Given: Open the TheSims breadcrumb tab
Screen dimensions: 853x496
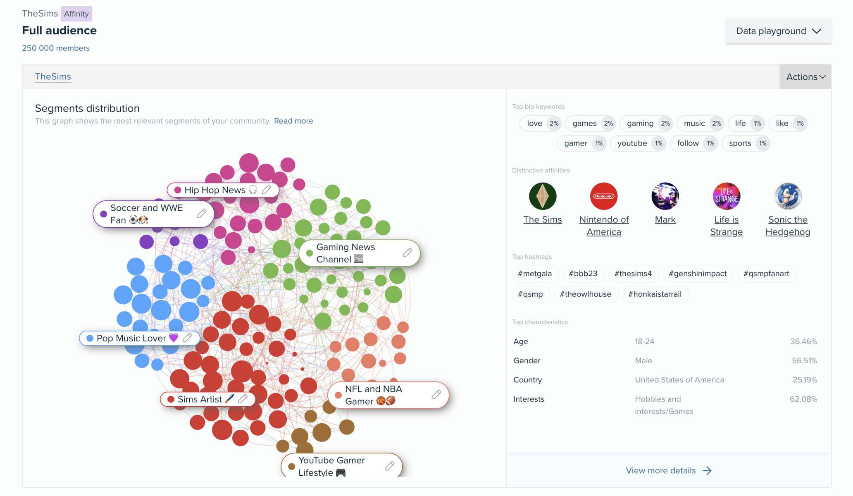Looking at the screenshot, I should tap(53, 76).
